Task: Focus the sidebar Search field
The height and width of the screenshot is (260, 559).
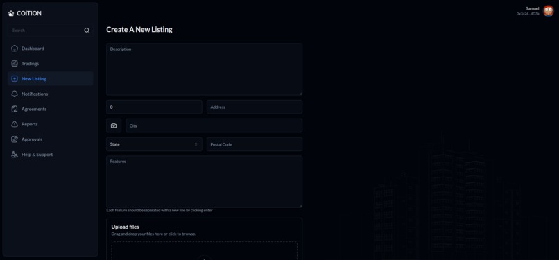Action: [50, 31]
